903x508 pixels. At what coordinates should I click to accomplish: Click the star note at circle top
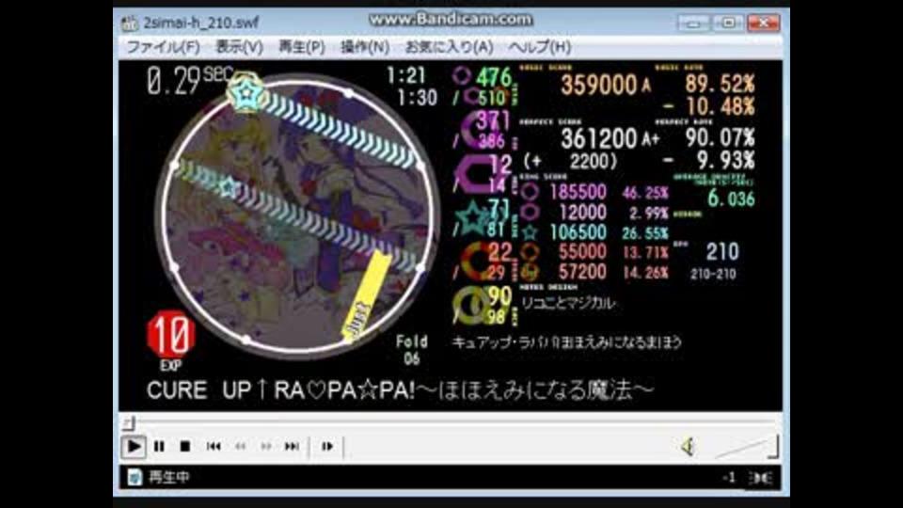tap(246, 93)
